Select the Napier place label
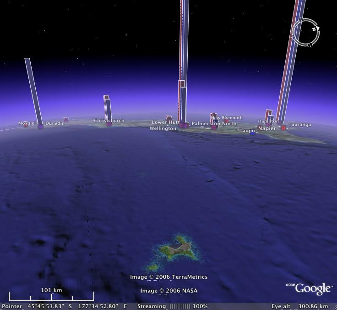 tap(267, 128)
